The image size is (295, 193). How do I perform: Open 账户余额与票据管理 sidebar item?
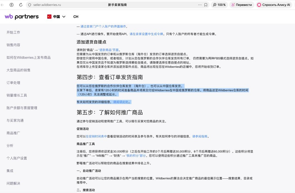(22, 108)
